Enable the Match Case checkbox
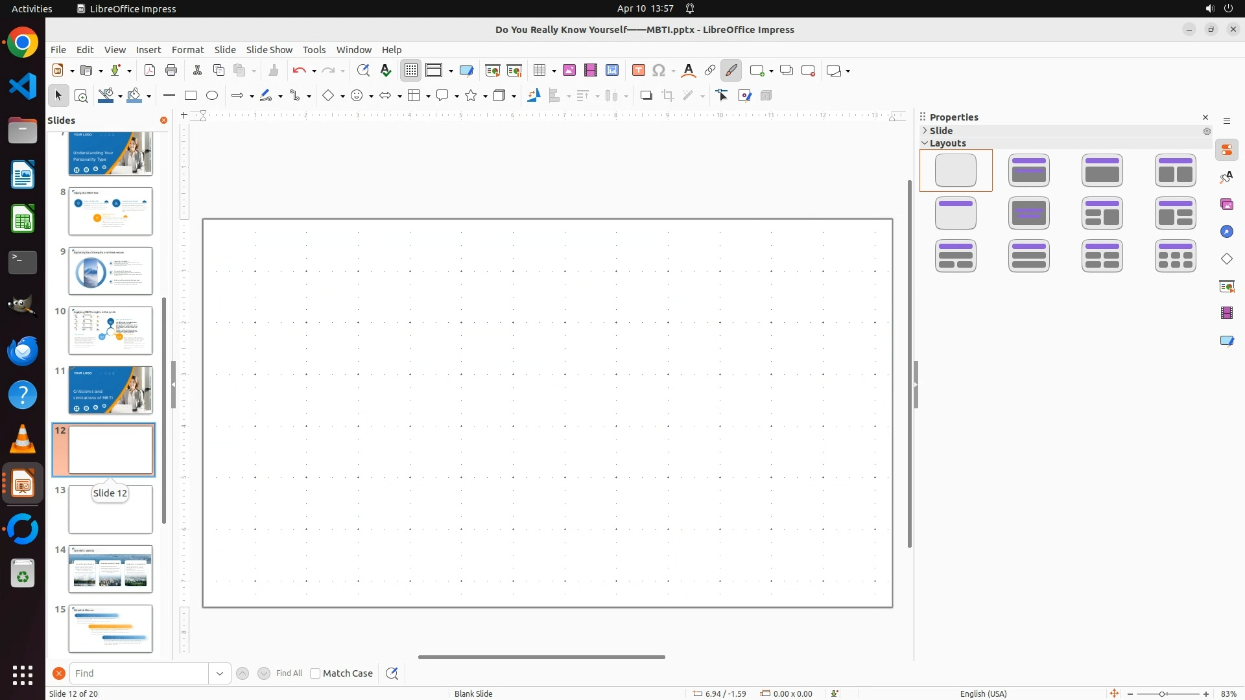This screenshot has height=700, width=1245. coord(316,673)
